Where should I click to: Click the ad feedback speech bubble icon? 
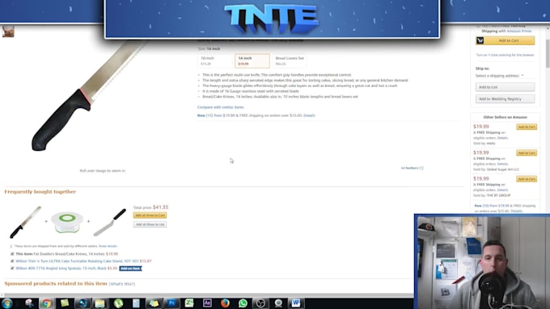[421, 168]
